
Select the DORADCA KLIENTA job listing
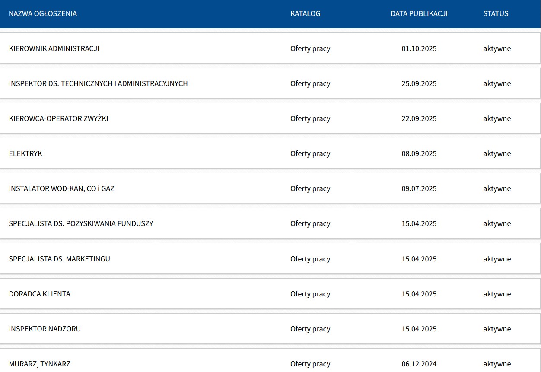39,294
